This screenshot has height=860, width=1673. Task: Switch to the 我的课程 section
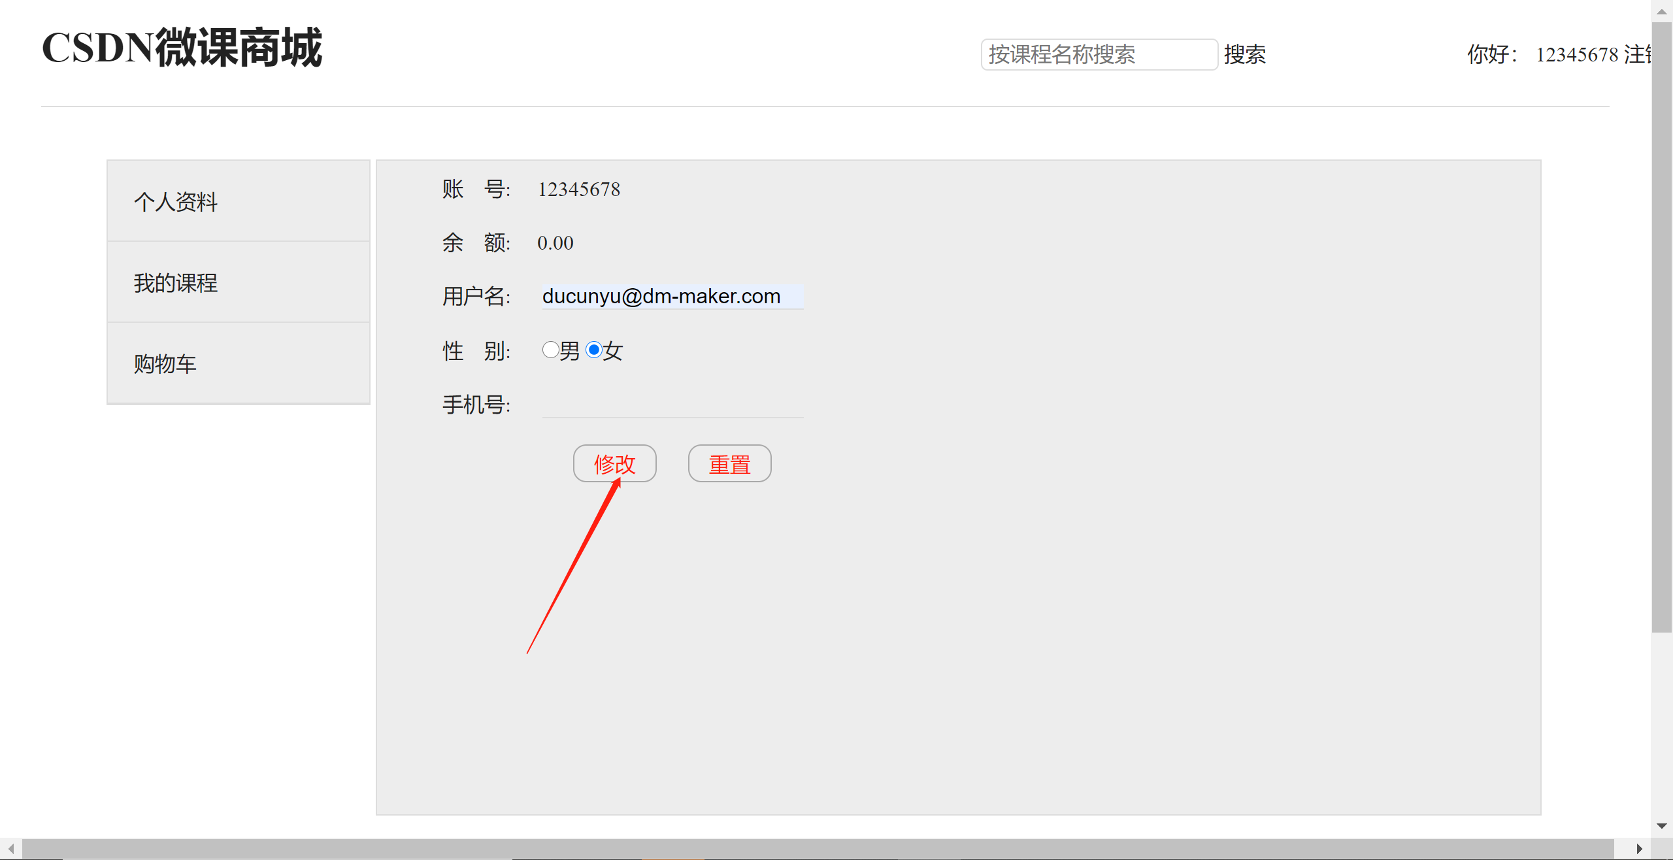[175, 282]
